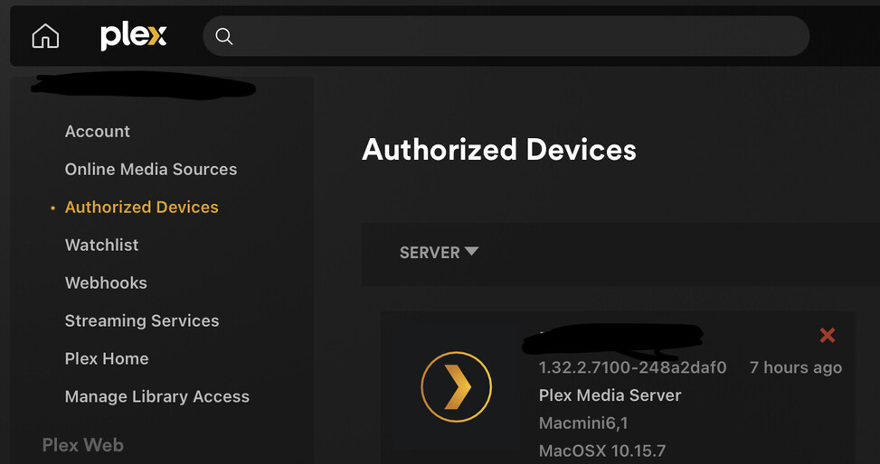The width and height of the screenshot is (880, 464).
Task: Open Manage Library Access page
Action: click(157, 397)
